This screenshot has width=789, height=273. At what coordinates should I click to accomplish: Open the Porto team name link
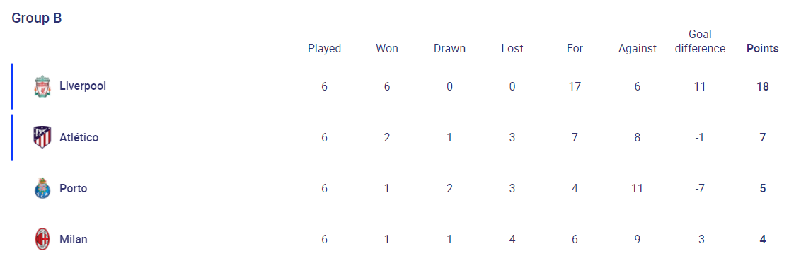[74, 189]
